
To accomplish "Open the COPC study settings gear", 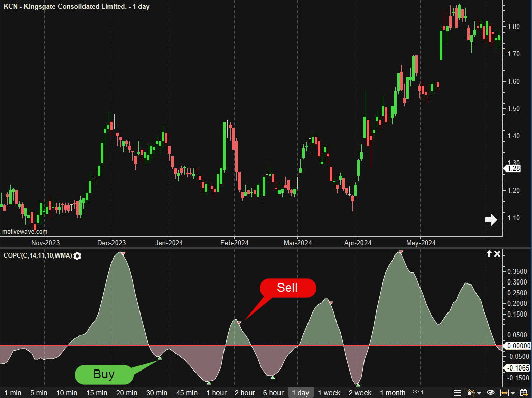I will point(77,255).
